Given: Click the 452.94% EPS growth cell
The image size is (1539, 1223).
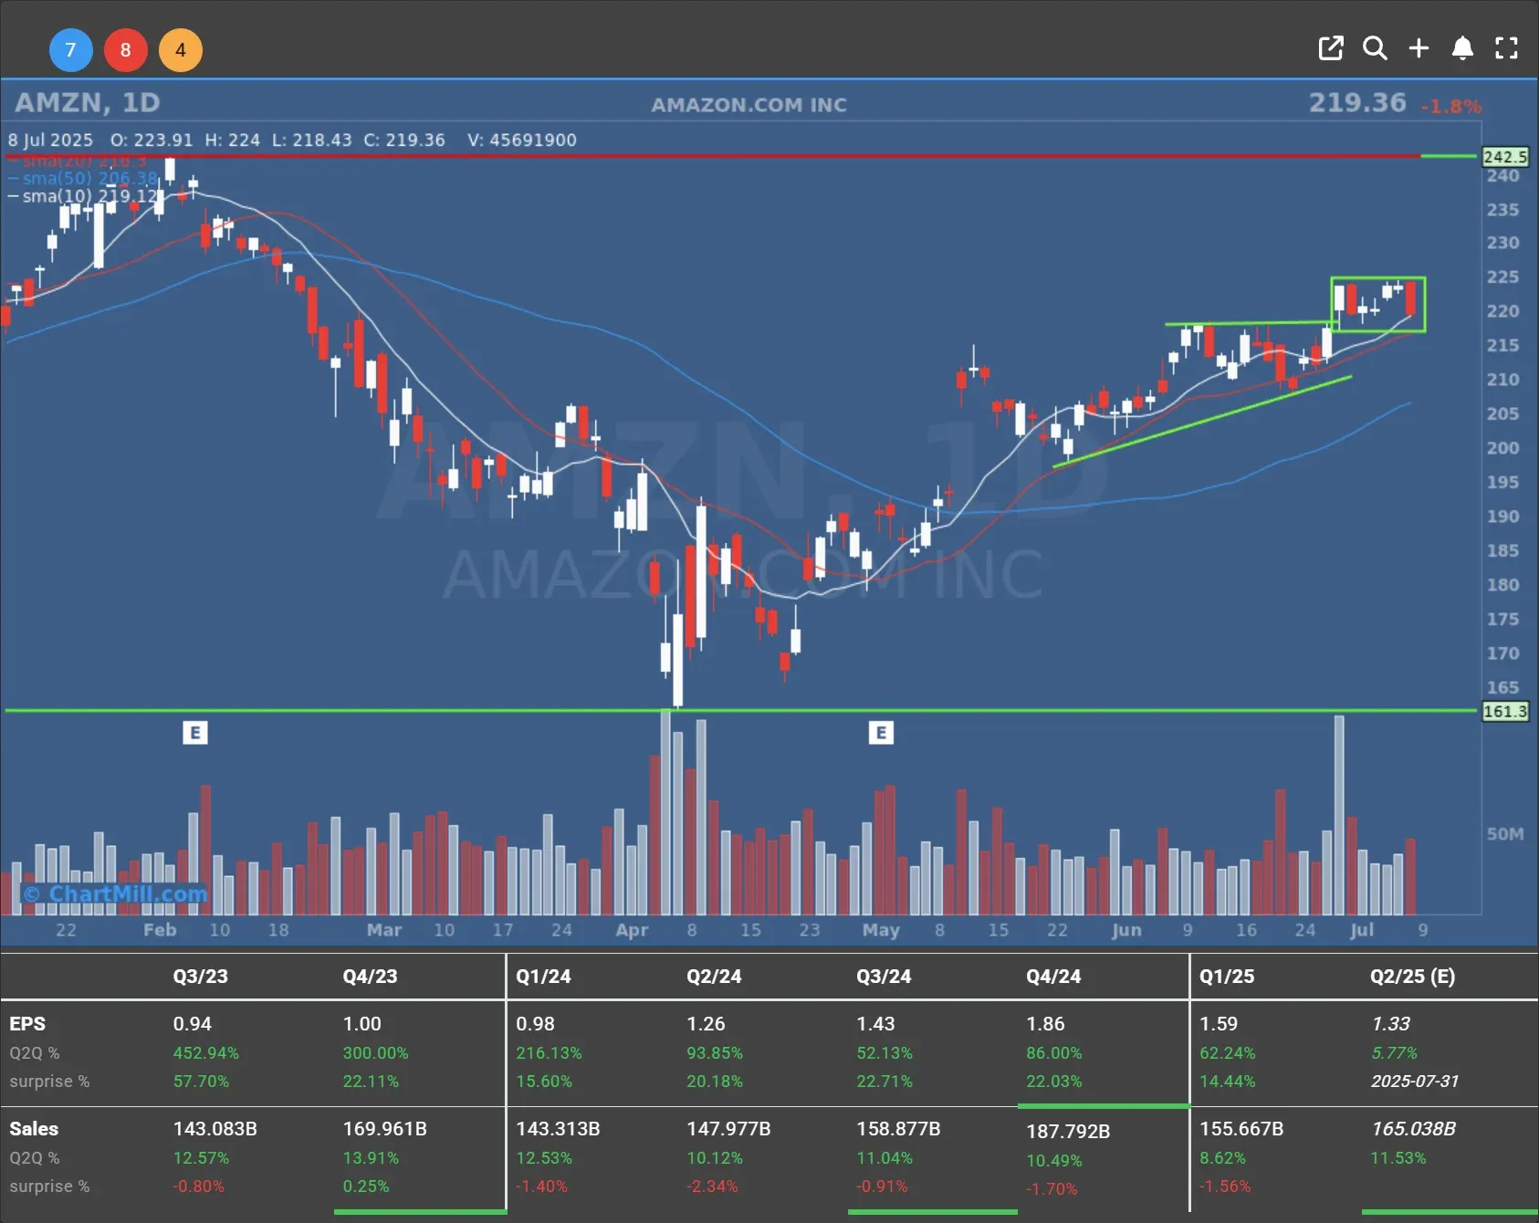Looking at the screenshot, I should pos(206,1053).
